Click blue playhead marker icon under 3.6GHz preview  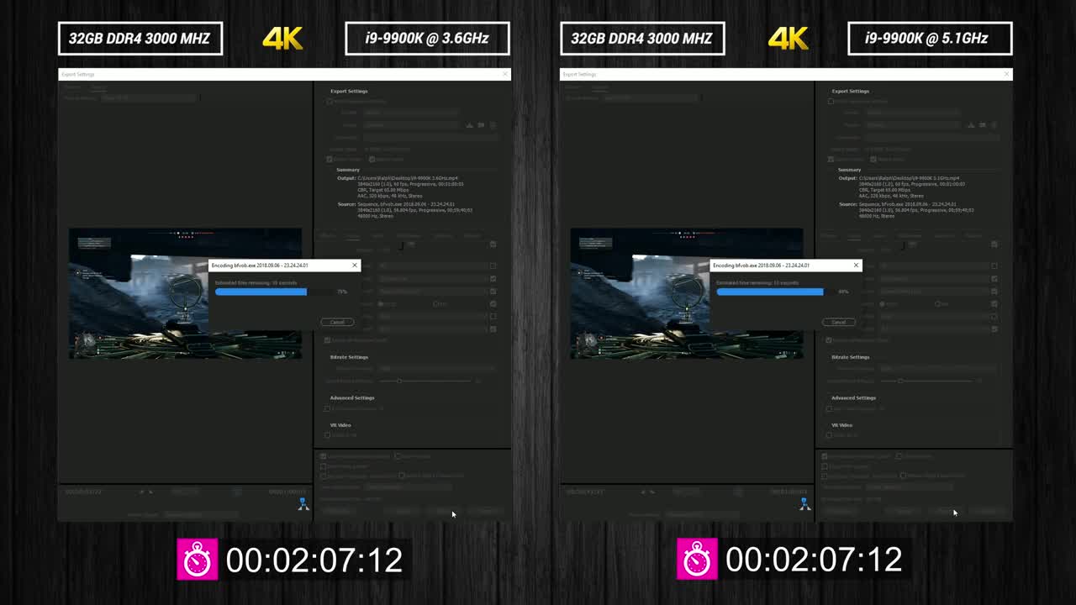click(x=303, y=504)
